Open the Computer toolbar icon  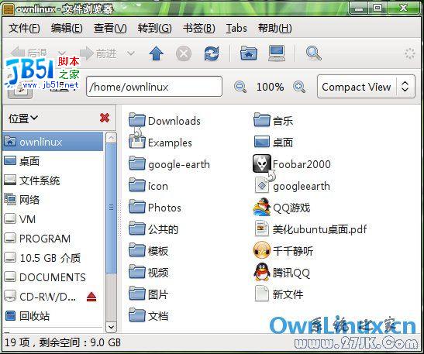point(277,53)
